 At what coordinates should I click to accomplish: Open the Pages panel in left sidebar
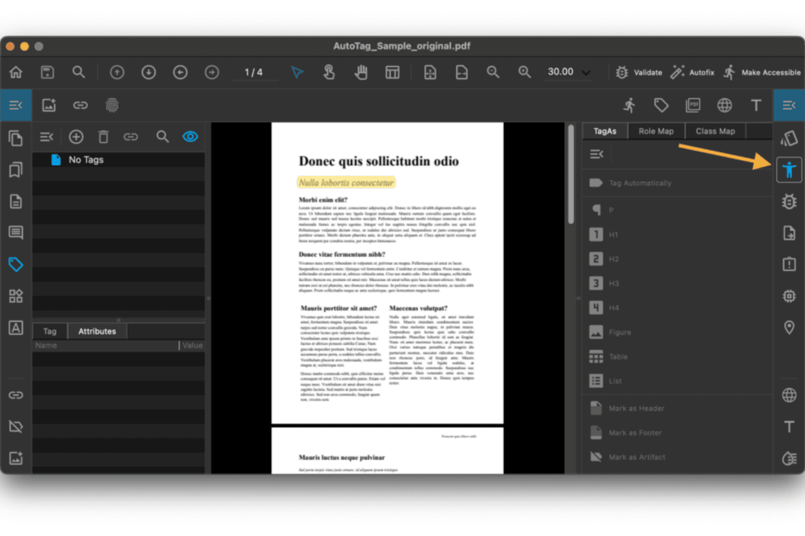point(16,138)
